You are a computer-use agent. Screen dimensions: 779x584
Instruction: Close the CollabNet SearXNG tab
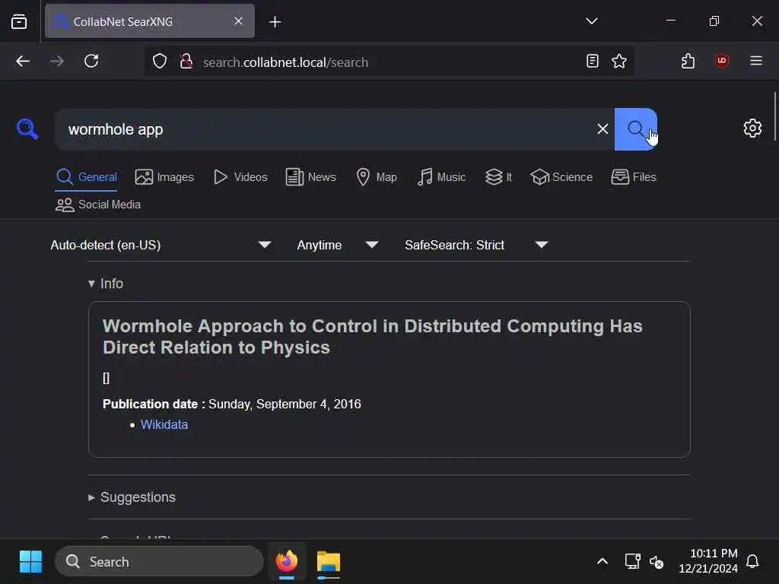[238, 21]
